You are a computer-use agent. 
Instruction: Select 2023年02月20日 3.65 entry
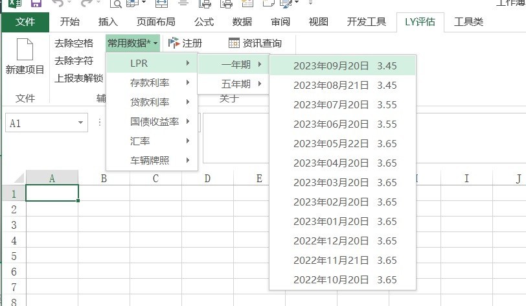tap(343, 202)
